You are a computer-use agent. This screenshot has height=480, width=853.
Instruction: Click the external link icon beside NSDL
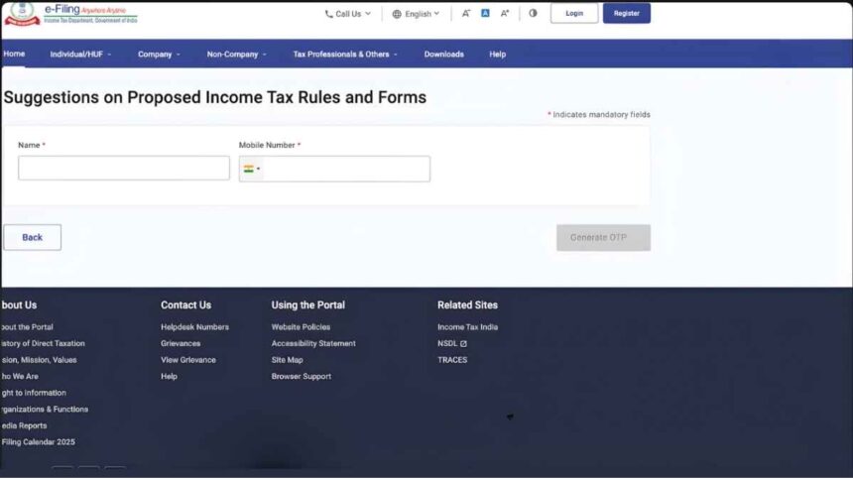coord(463,344)
